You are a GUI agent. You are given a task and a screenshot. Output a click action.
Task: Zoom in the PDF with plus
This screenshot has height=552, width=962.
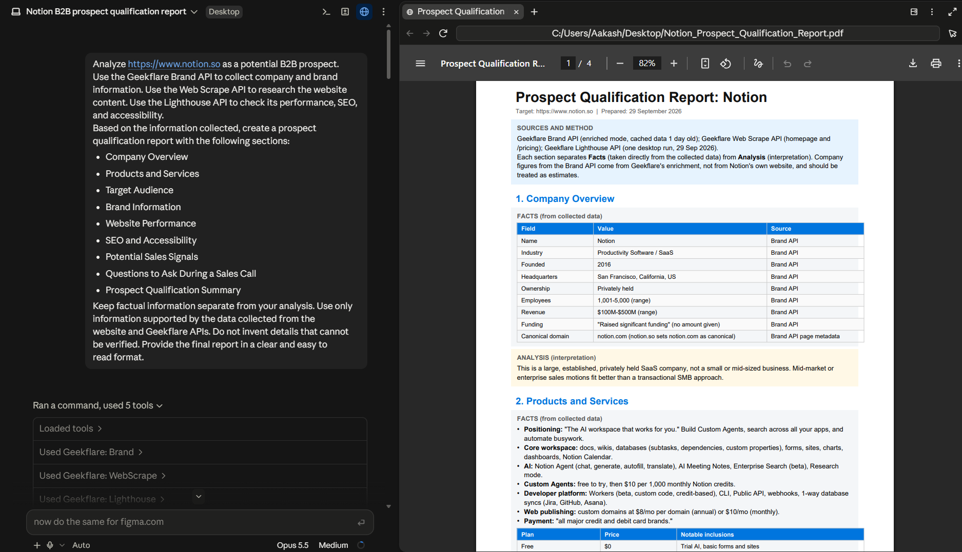point(674,64)
